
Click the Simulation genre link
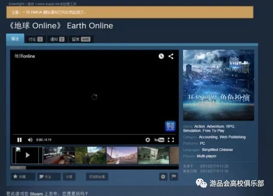[x=192, y=131]
